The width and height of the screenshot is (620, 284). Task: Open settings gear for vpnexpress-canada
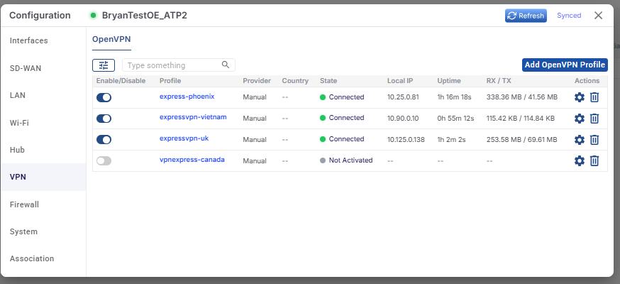point(580,160)
